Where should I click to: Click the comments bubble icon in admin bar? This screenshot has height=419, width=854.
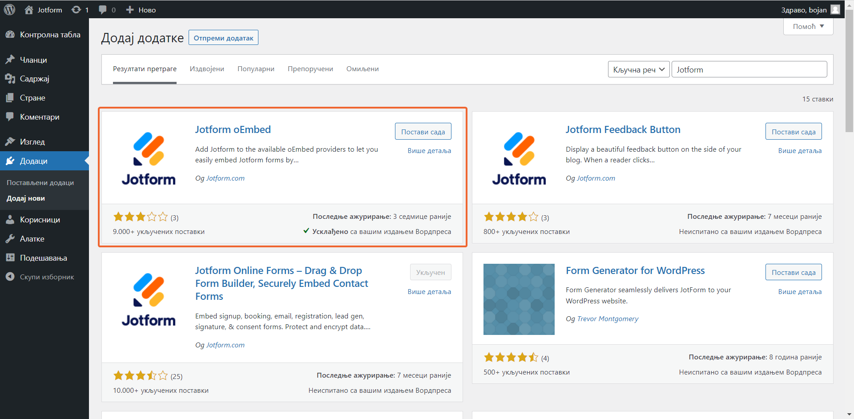pyautogui.click(x=103, y=10)
